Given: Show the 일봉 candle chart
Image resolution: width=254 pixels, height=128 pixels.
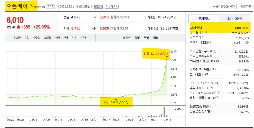Looking at the screenshot, I should 137,38.
